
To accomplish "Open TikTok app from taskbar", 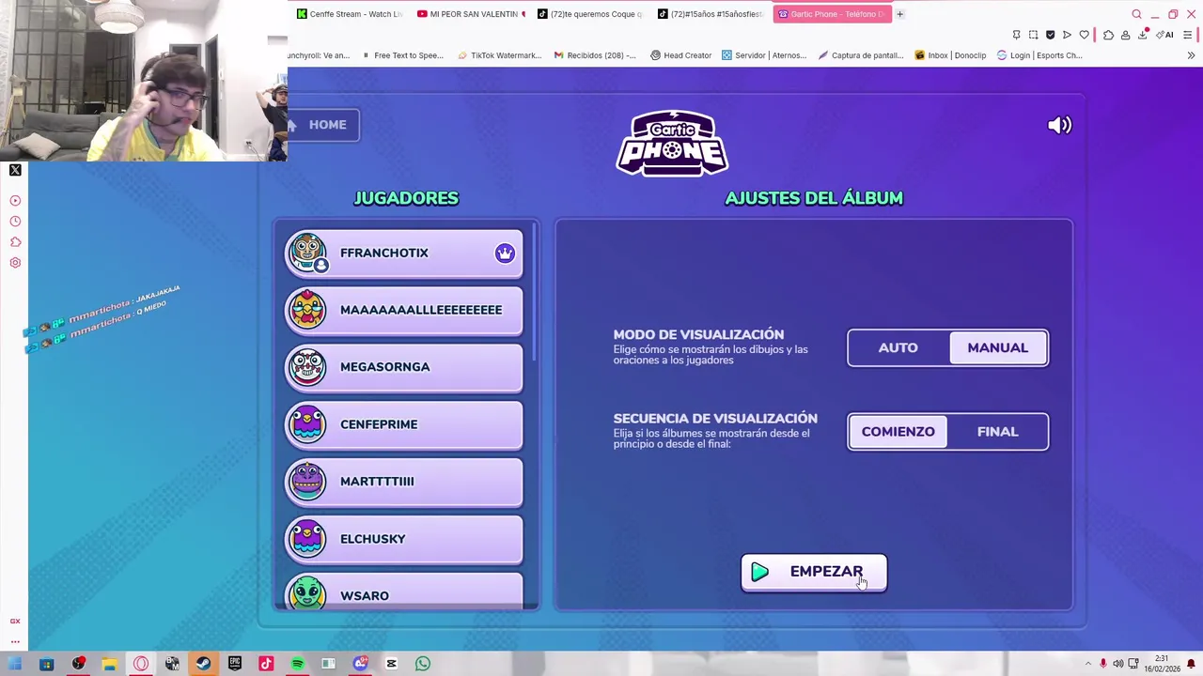I will 266,665.
